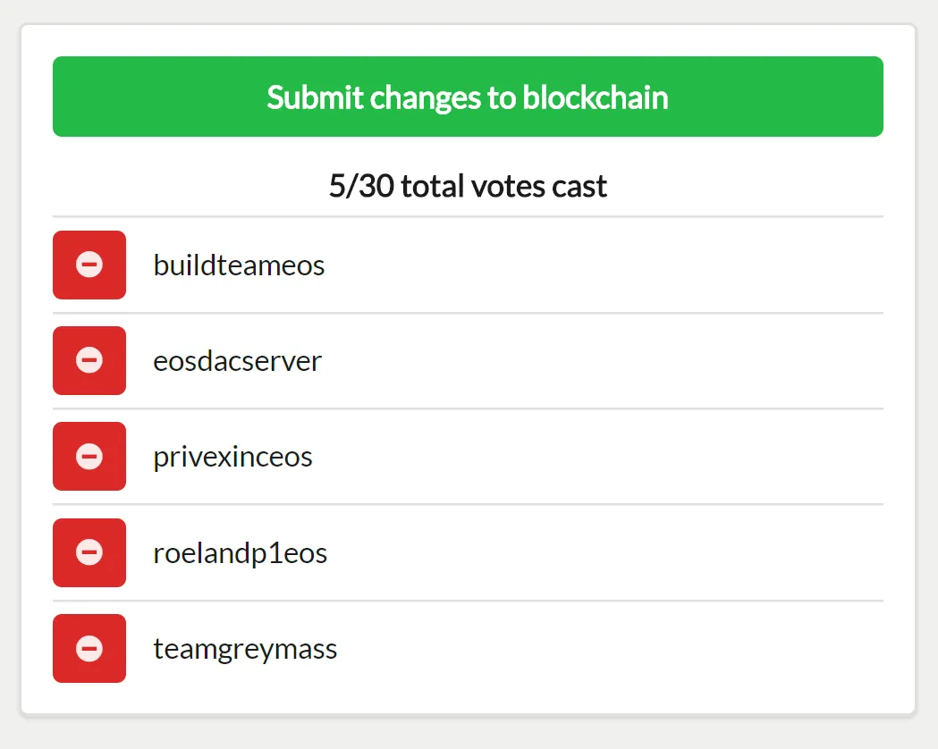
Task: Remove vote for eosdacserver
Action: [89, 360]
